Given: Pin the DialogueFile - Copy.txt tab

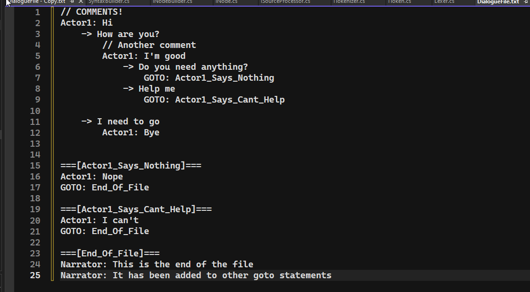Looking at the screenshot, I should (72, 2).
